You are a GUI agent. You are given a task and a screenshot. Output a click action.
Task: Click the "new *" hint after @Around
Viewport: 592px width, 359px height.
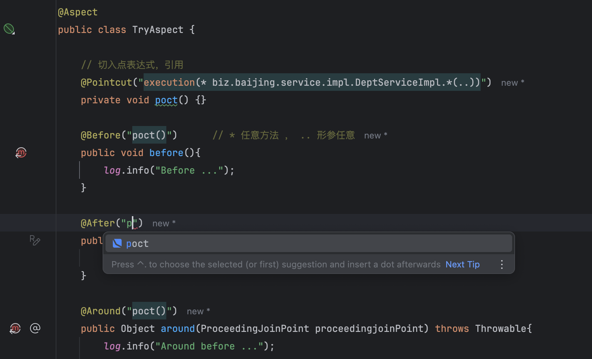198,311
